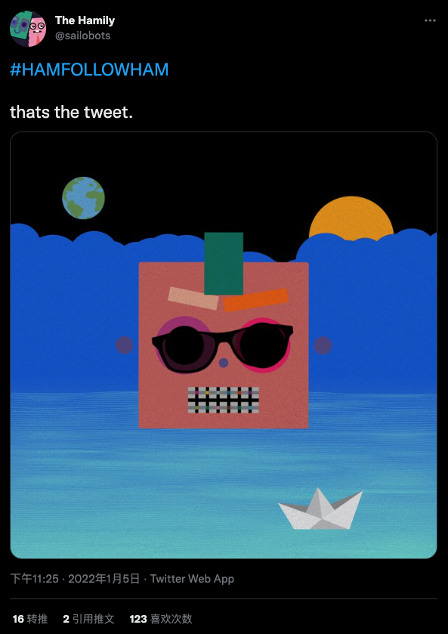Viewport: 448px width, 634px height.
Task: Click the orange eyebrow on the robot
Action: pos(256,300)
